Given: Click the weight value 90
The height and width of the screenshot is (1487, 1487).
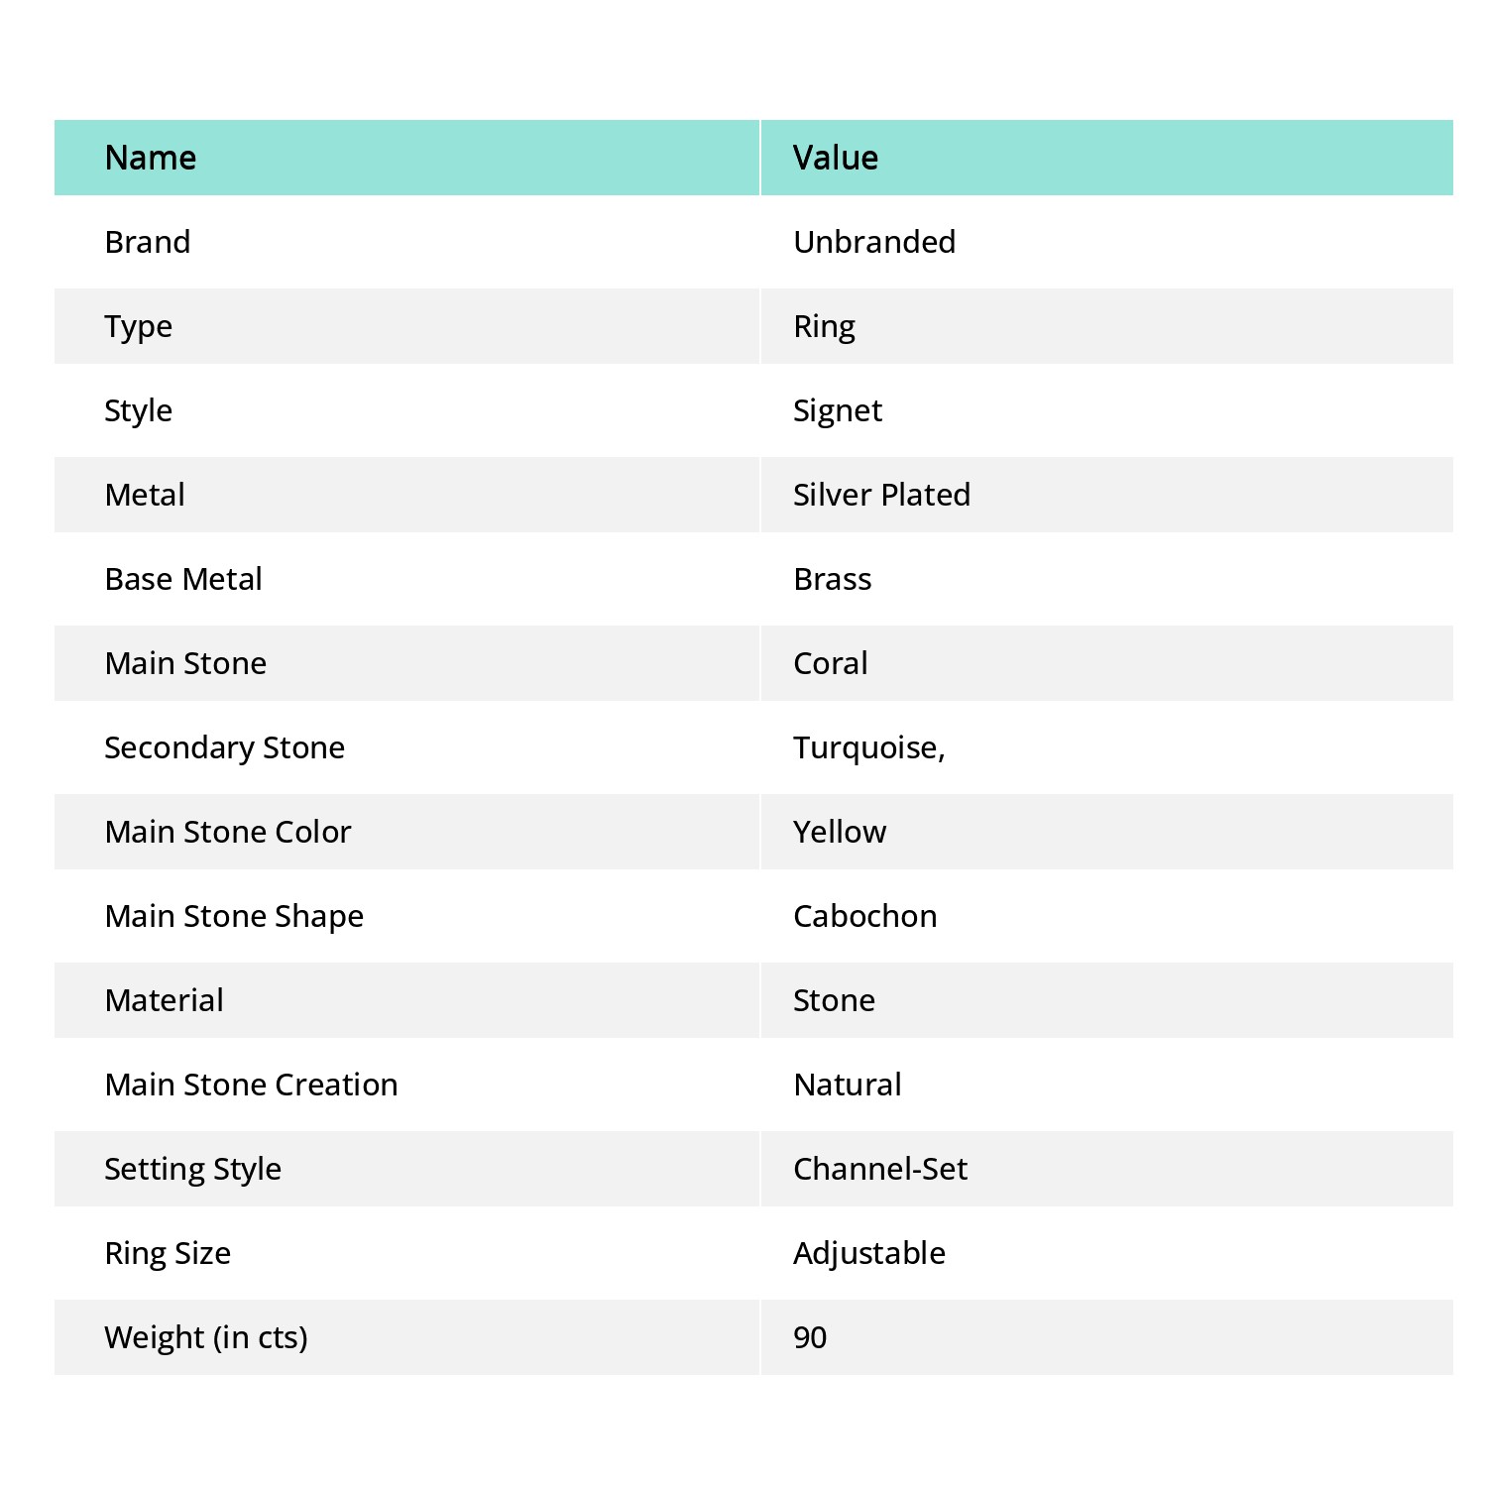Looking at the screenshot, I should 810,1337.
